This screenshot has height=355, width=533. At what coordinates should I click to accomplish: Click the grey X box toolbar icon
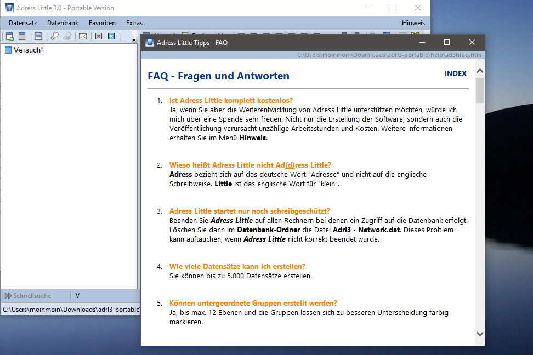pyautogui.click(x=99, y=36)
